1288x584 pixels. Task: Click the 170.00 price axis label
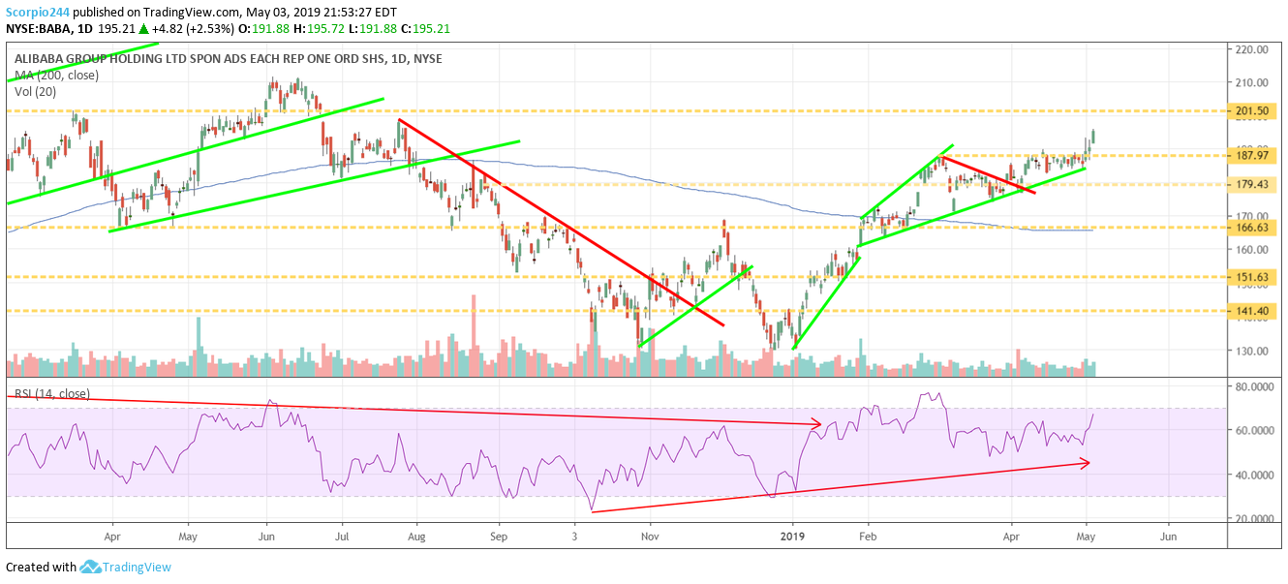1251,216
